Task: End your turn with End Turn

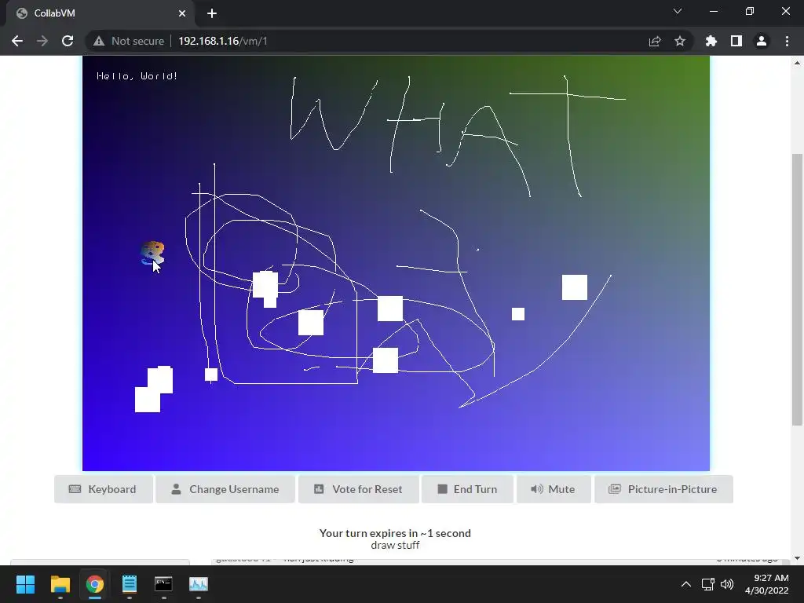Action: click(x=467, y=489)
